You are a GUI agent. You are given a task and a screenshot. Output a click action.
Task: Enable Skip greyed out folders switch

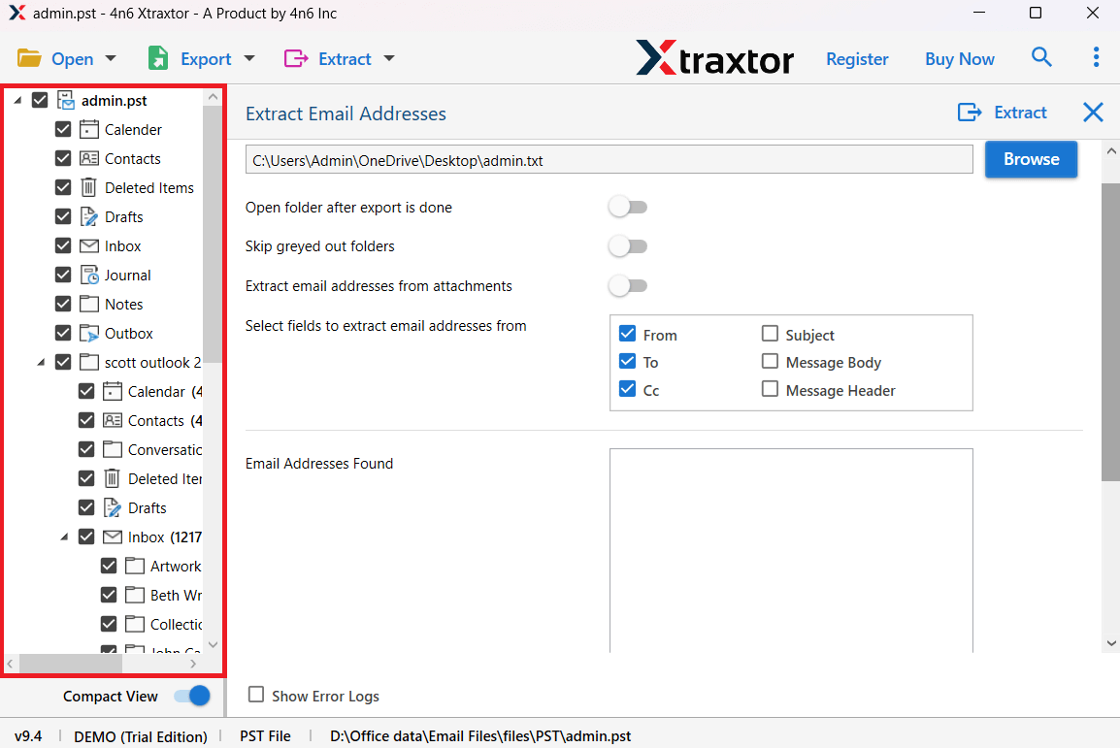628,246
